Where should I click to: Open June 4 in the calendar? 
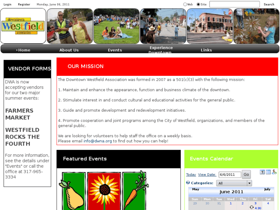[268, 203]
